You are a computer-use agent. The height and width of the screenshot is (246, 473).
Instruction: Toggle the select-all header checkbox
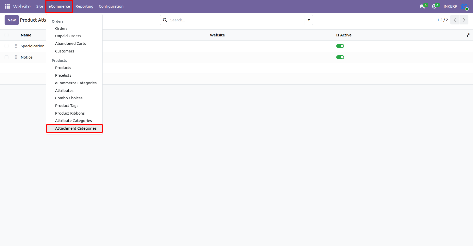click(x=7, y=35)
